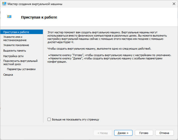Go to "Укажите имя и местонахождение" step
The height and width of the screenshot is (140, 178).
(15, 39)
